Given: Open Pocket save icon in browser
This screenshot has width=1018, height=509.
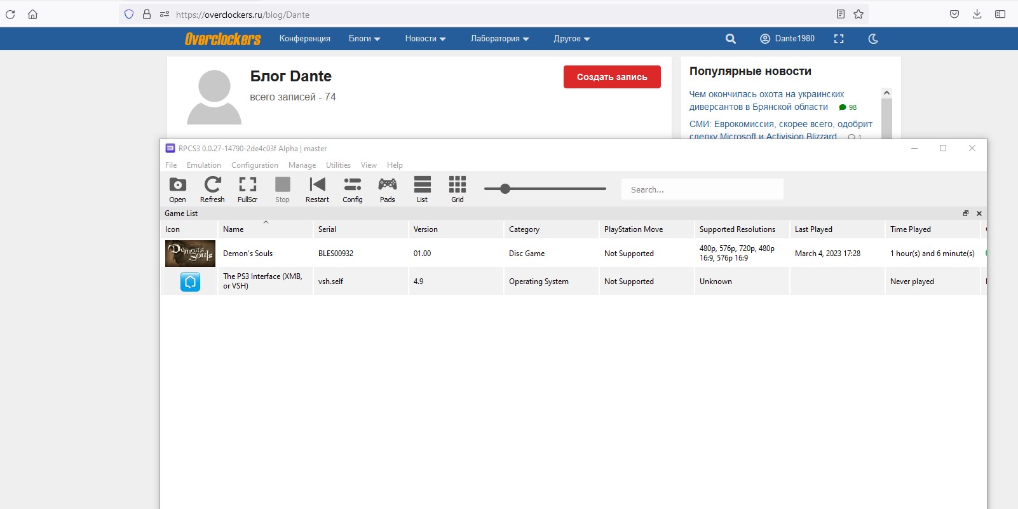Looking at the screenshot, I should pyautogui.click(x=954, y=14).
